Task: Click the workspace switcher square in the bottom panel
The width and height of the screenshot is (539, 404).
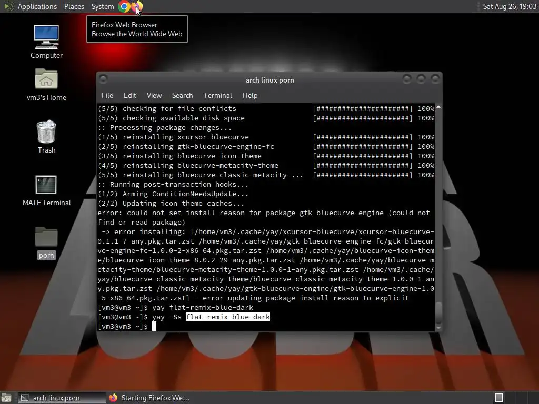Action: coord(499,398)
